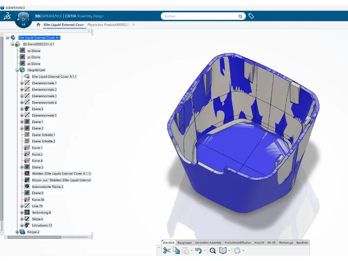The image size is (348, 261).
Task: Click the Extrudieren.13 extrude icon
Action: point(27,225)
